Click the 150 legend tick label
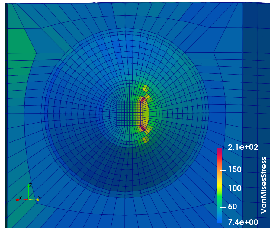 click(x=235, y=170)
